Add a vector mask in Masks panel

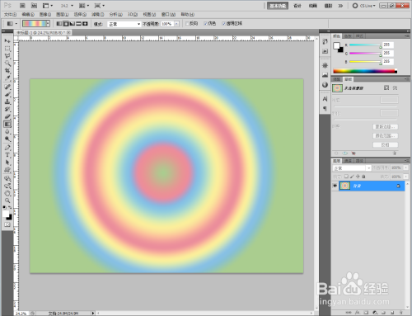395,87
